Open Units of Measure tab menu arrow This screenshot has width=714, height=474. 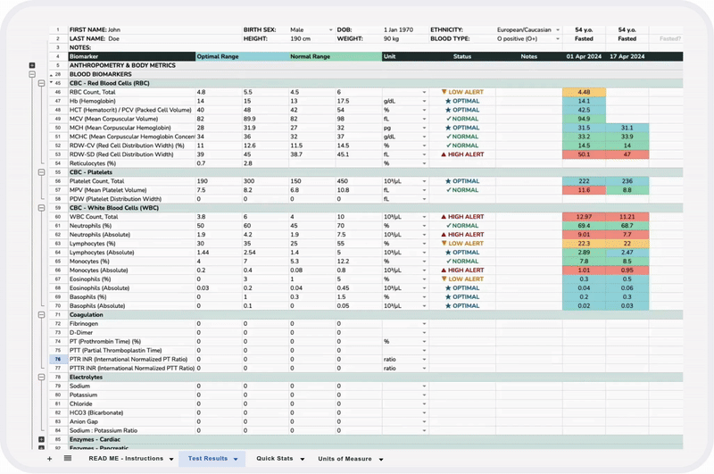coord(381,459)
